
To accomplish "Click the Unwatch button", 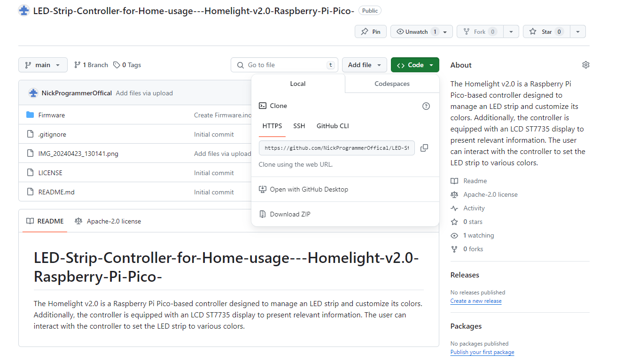I will (421, 31).
